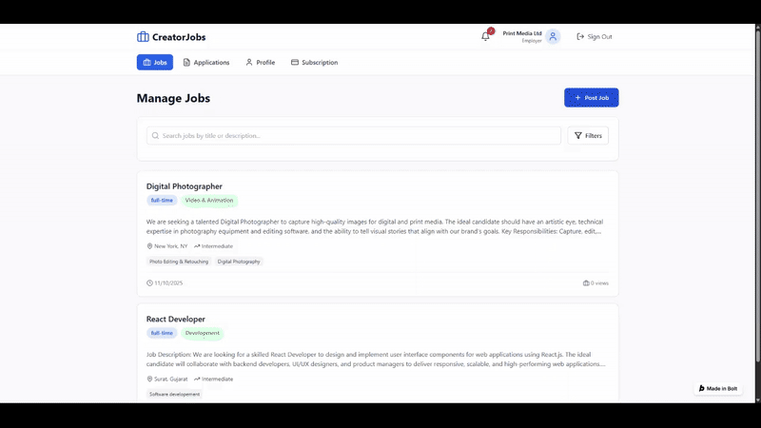Click the location pin beside Surat, Gujarat
Image resolution: width=761 pixels, height=428 pixels.
pyautogui.click(x=149, y=379)
